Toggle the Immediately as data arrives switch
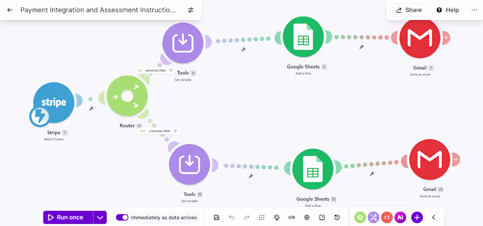 (122, 217)
